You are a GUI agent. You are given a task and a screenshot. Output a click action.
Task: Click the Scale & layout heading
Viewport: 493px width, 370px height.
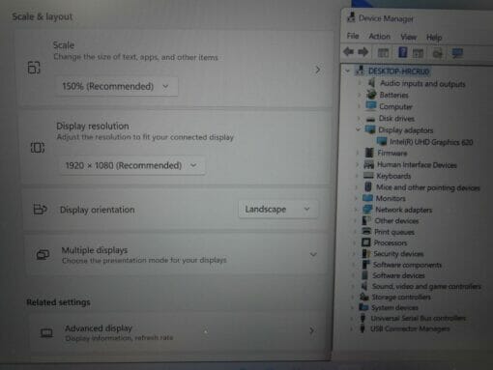point(43,16)
